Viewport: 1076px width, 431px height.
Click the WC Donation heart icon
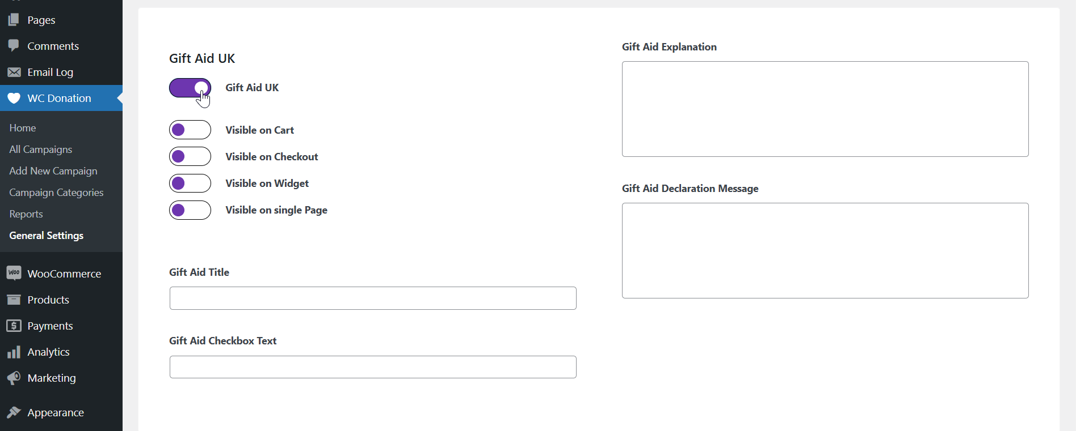pos(14,98)
